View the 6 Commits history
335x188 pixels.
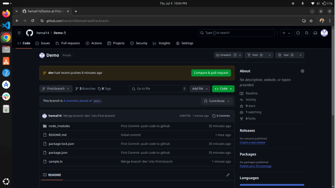pyautogui.click(x=221, y=116)
